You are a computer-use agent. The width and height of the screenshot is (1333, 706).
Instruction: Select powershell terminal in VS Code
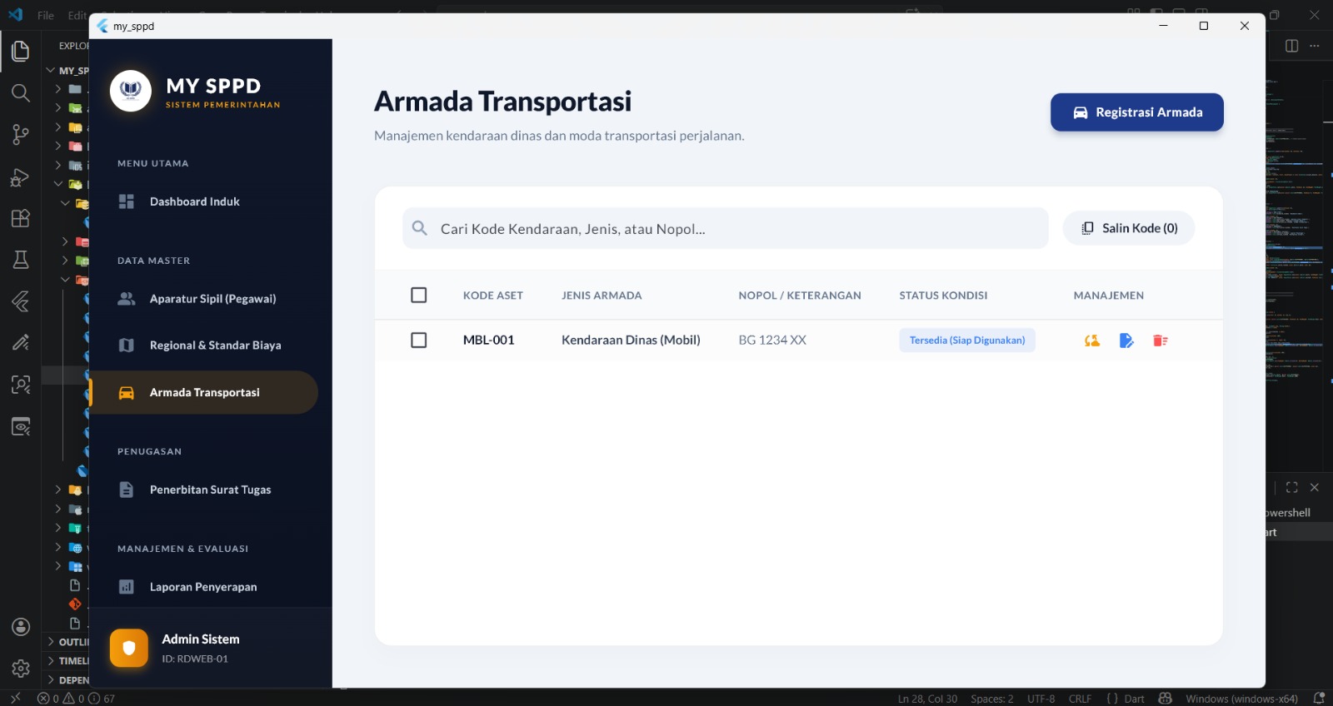point(1297,513)
